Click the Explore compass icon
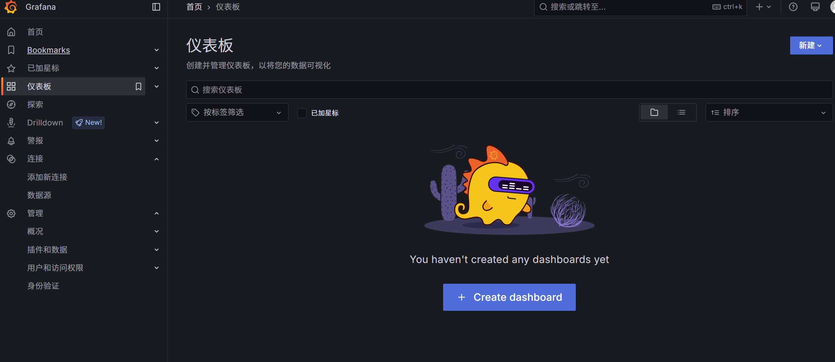 coord(11,104)
